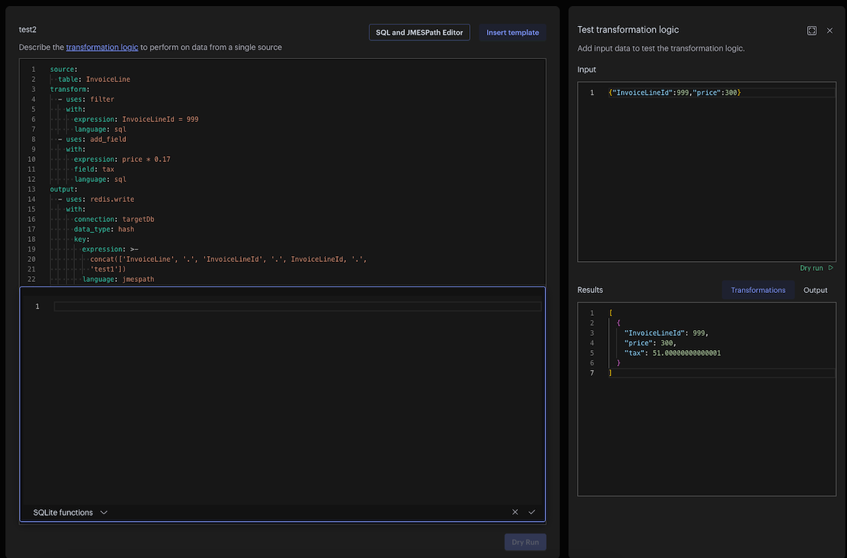Switch to the Output results tab
This screenshot has height=558, width=847.
point(815,290)
